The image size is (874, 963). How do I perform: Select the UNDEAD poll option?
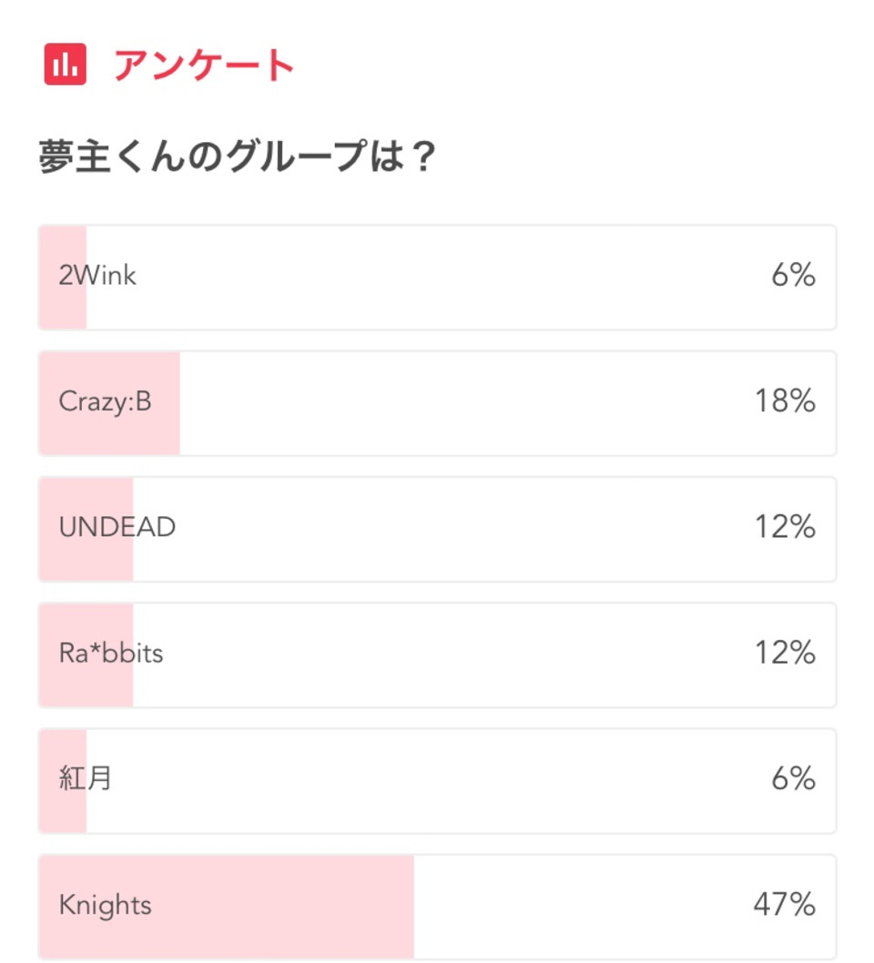coord(437,530)
